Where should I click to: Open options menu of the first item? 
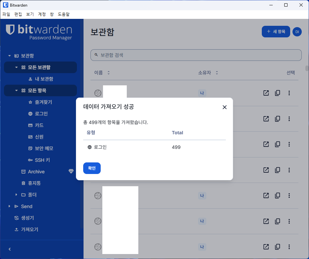289,93
